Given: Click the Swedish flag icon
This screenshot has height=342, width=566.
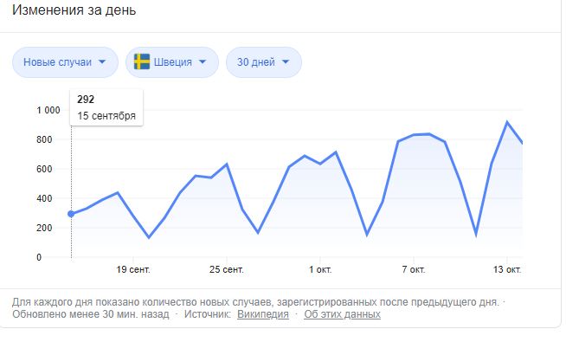Looking at the screenshot, I should (142, 61).
